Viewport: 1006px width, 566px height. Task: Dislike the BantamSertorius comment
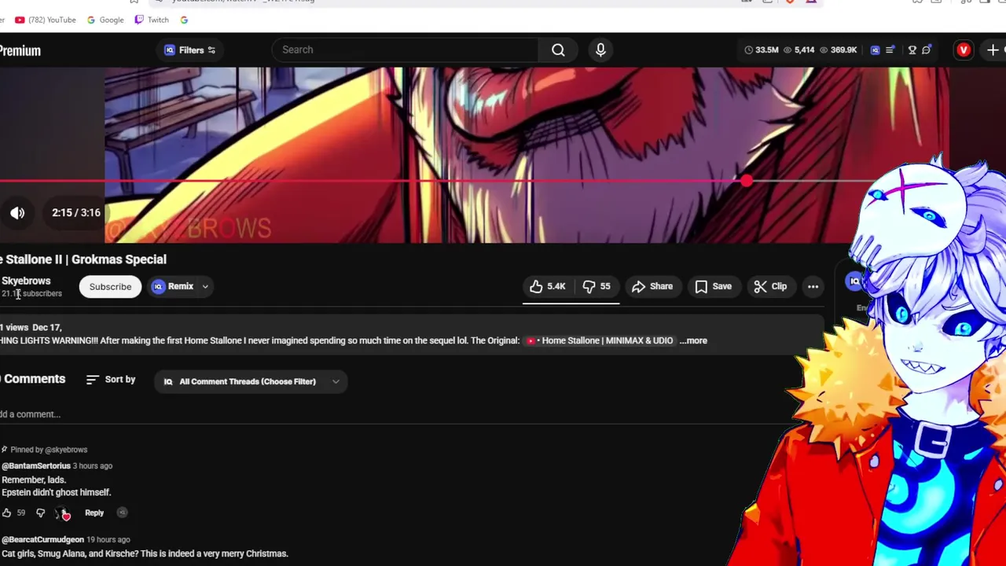pos(41,513)
